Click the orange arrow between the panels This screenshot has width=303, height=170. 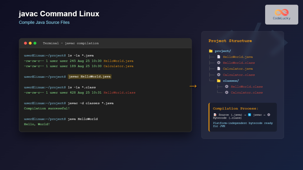[193, 86]
